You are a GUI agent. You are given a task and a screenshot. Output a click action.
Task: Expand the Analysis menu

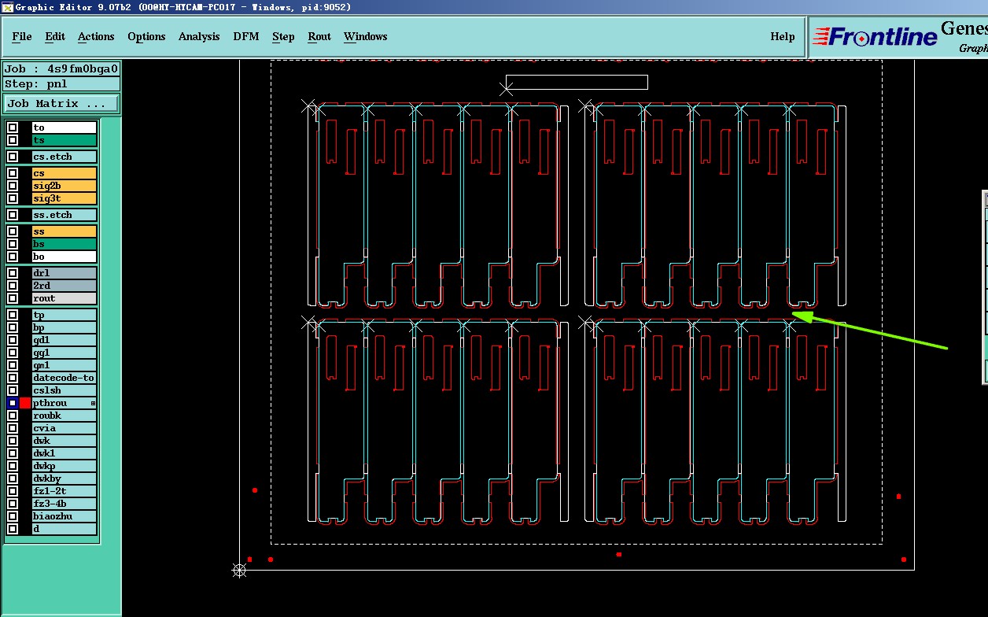coord(199,36)
